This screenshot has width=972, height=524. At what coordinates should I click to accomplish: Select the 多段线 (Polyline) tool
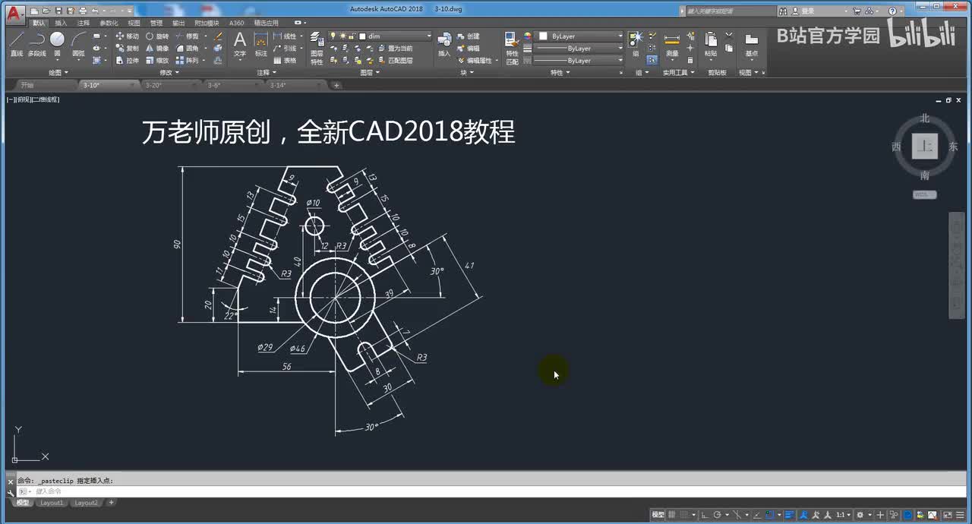[x=36, y=44]
